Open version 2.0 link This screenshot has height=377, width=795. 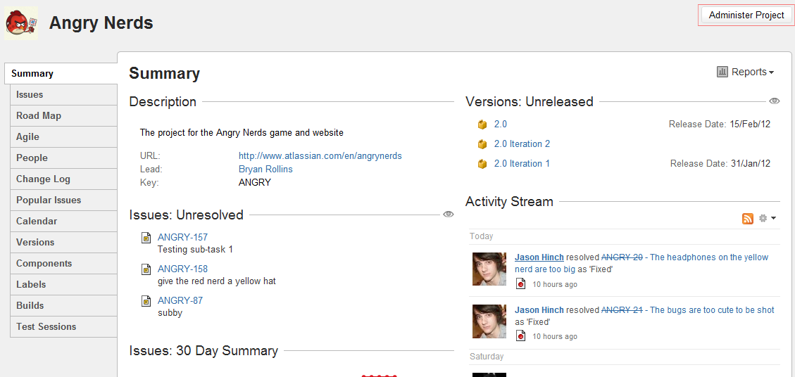pyautogui.click(x=501, y=124)
